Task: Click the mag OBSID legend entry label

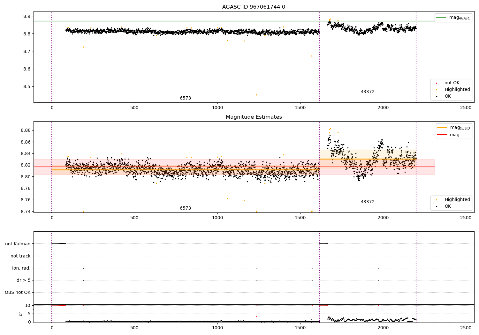Action: tap(460, 128)
